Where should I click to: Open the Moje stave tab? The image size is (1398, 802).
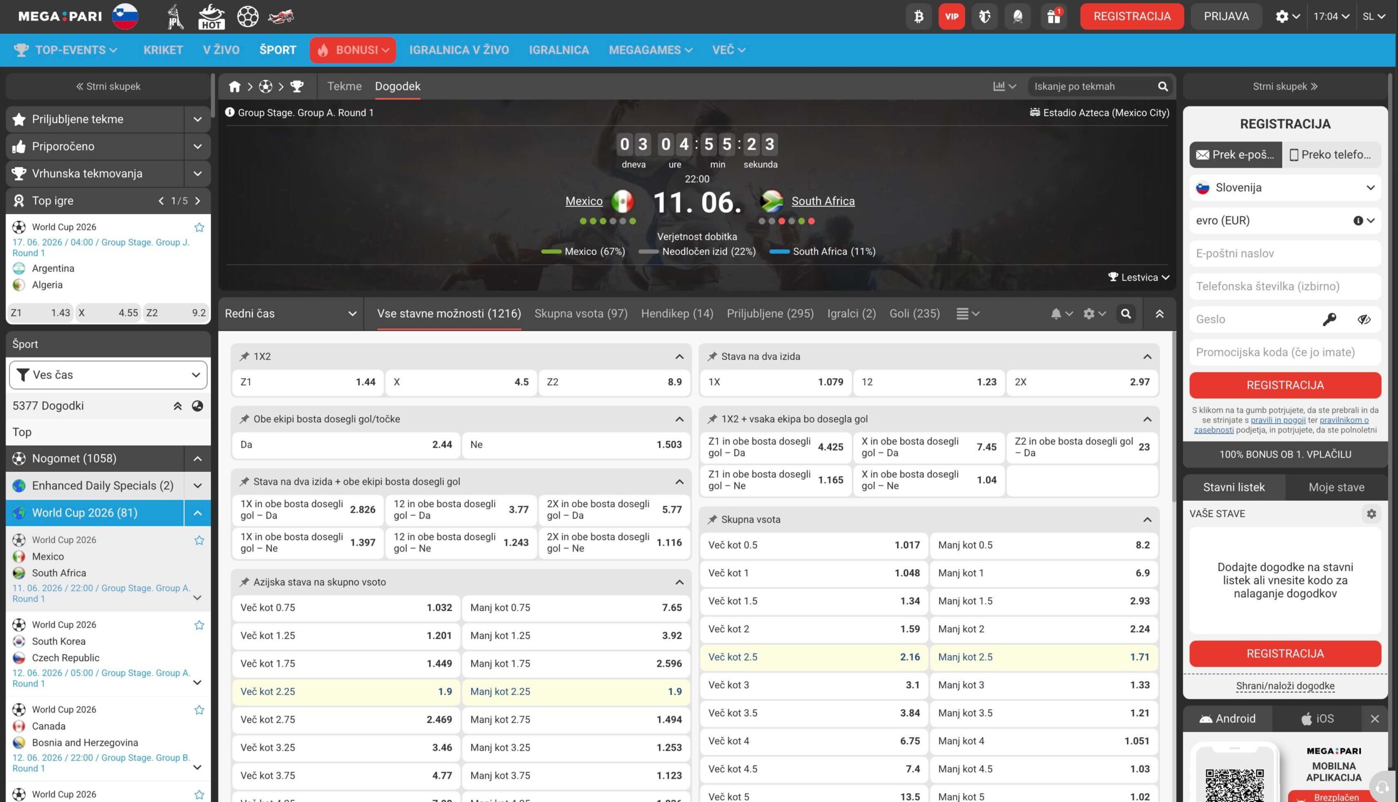1336,487
